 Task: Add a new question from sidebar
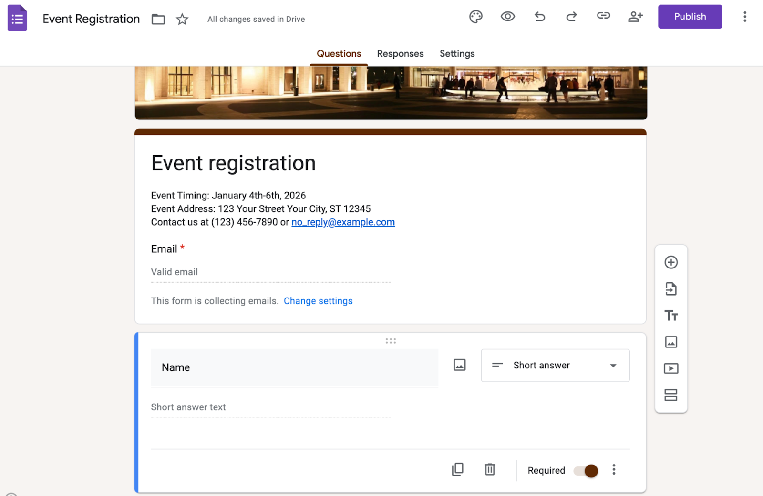point(671,262)
